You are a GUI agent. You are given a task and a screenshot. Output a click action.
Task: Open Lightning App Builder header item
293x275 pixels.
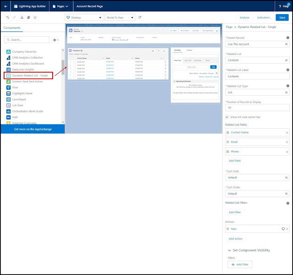pos(30,6)
